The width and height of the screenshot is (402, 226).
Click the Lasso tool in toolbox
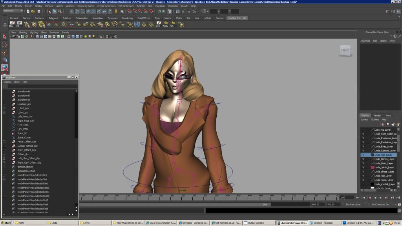pos(5,44)
